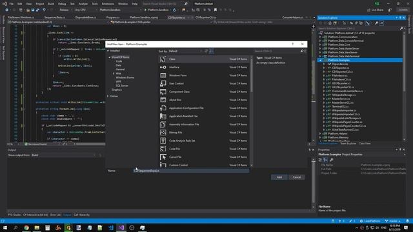Image resolution: width=413 pixels, height=232 pixels.
Task: Expand the Online templates node
Action: (x=108, y=96)
